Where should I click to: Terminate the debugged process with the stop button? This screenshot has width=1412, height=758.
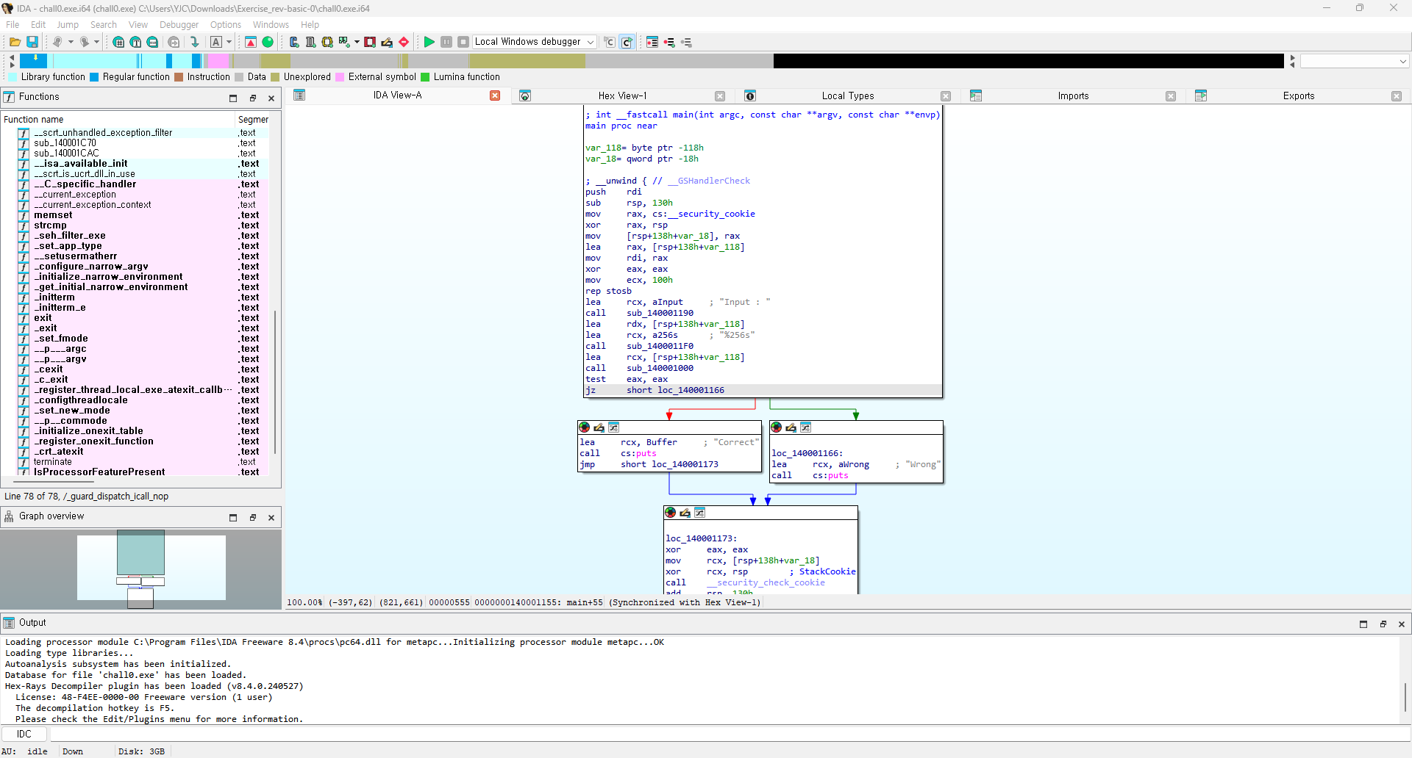[x=463, y=42]
